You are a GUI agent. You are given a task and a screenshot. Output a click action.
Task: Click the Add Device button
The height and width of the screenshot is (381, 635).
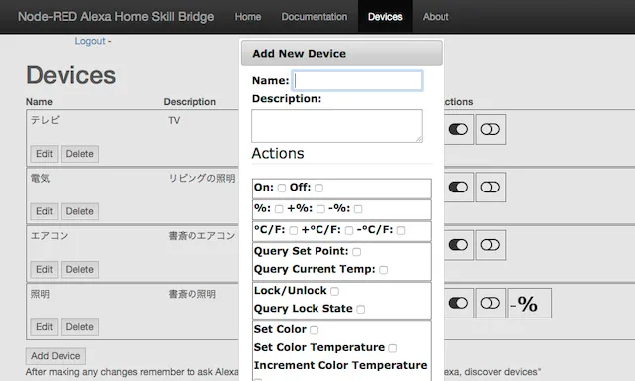pos(56,356)
